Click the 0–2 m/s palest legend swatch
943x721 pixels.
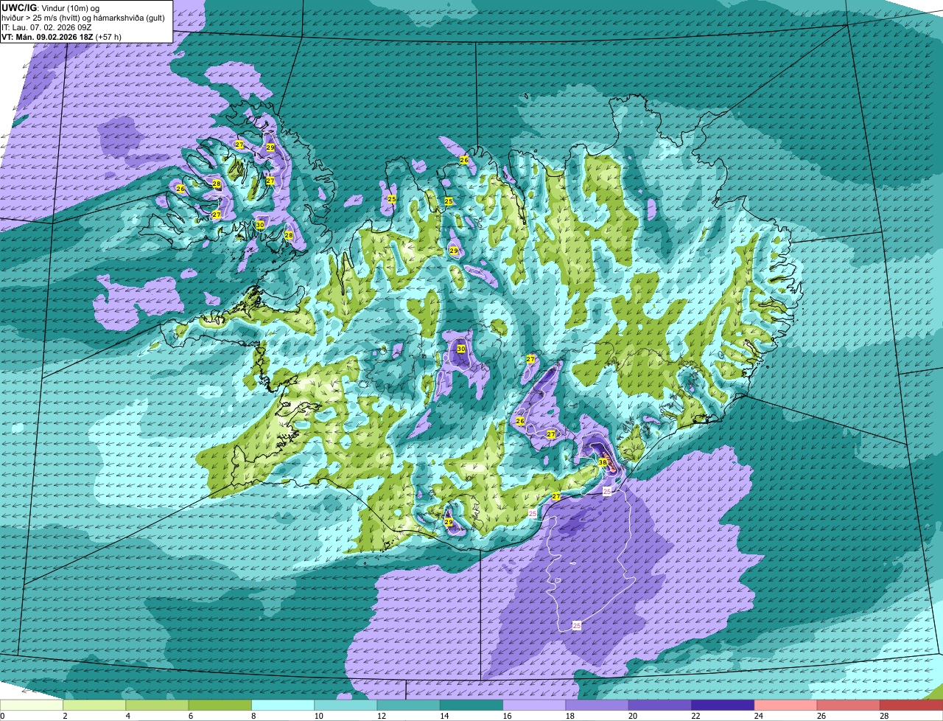pos(32,706)
